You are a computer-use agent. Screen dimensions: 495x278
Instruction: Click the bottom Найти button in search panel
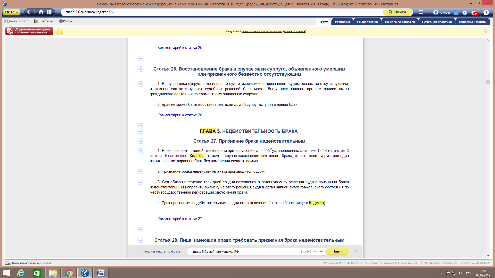click(x=337, y=251)
